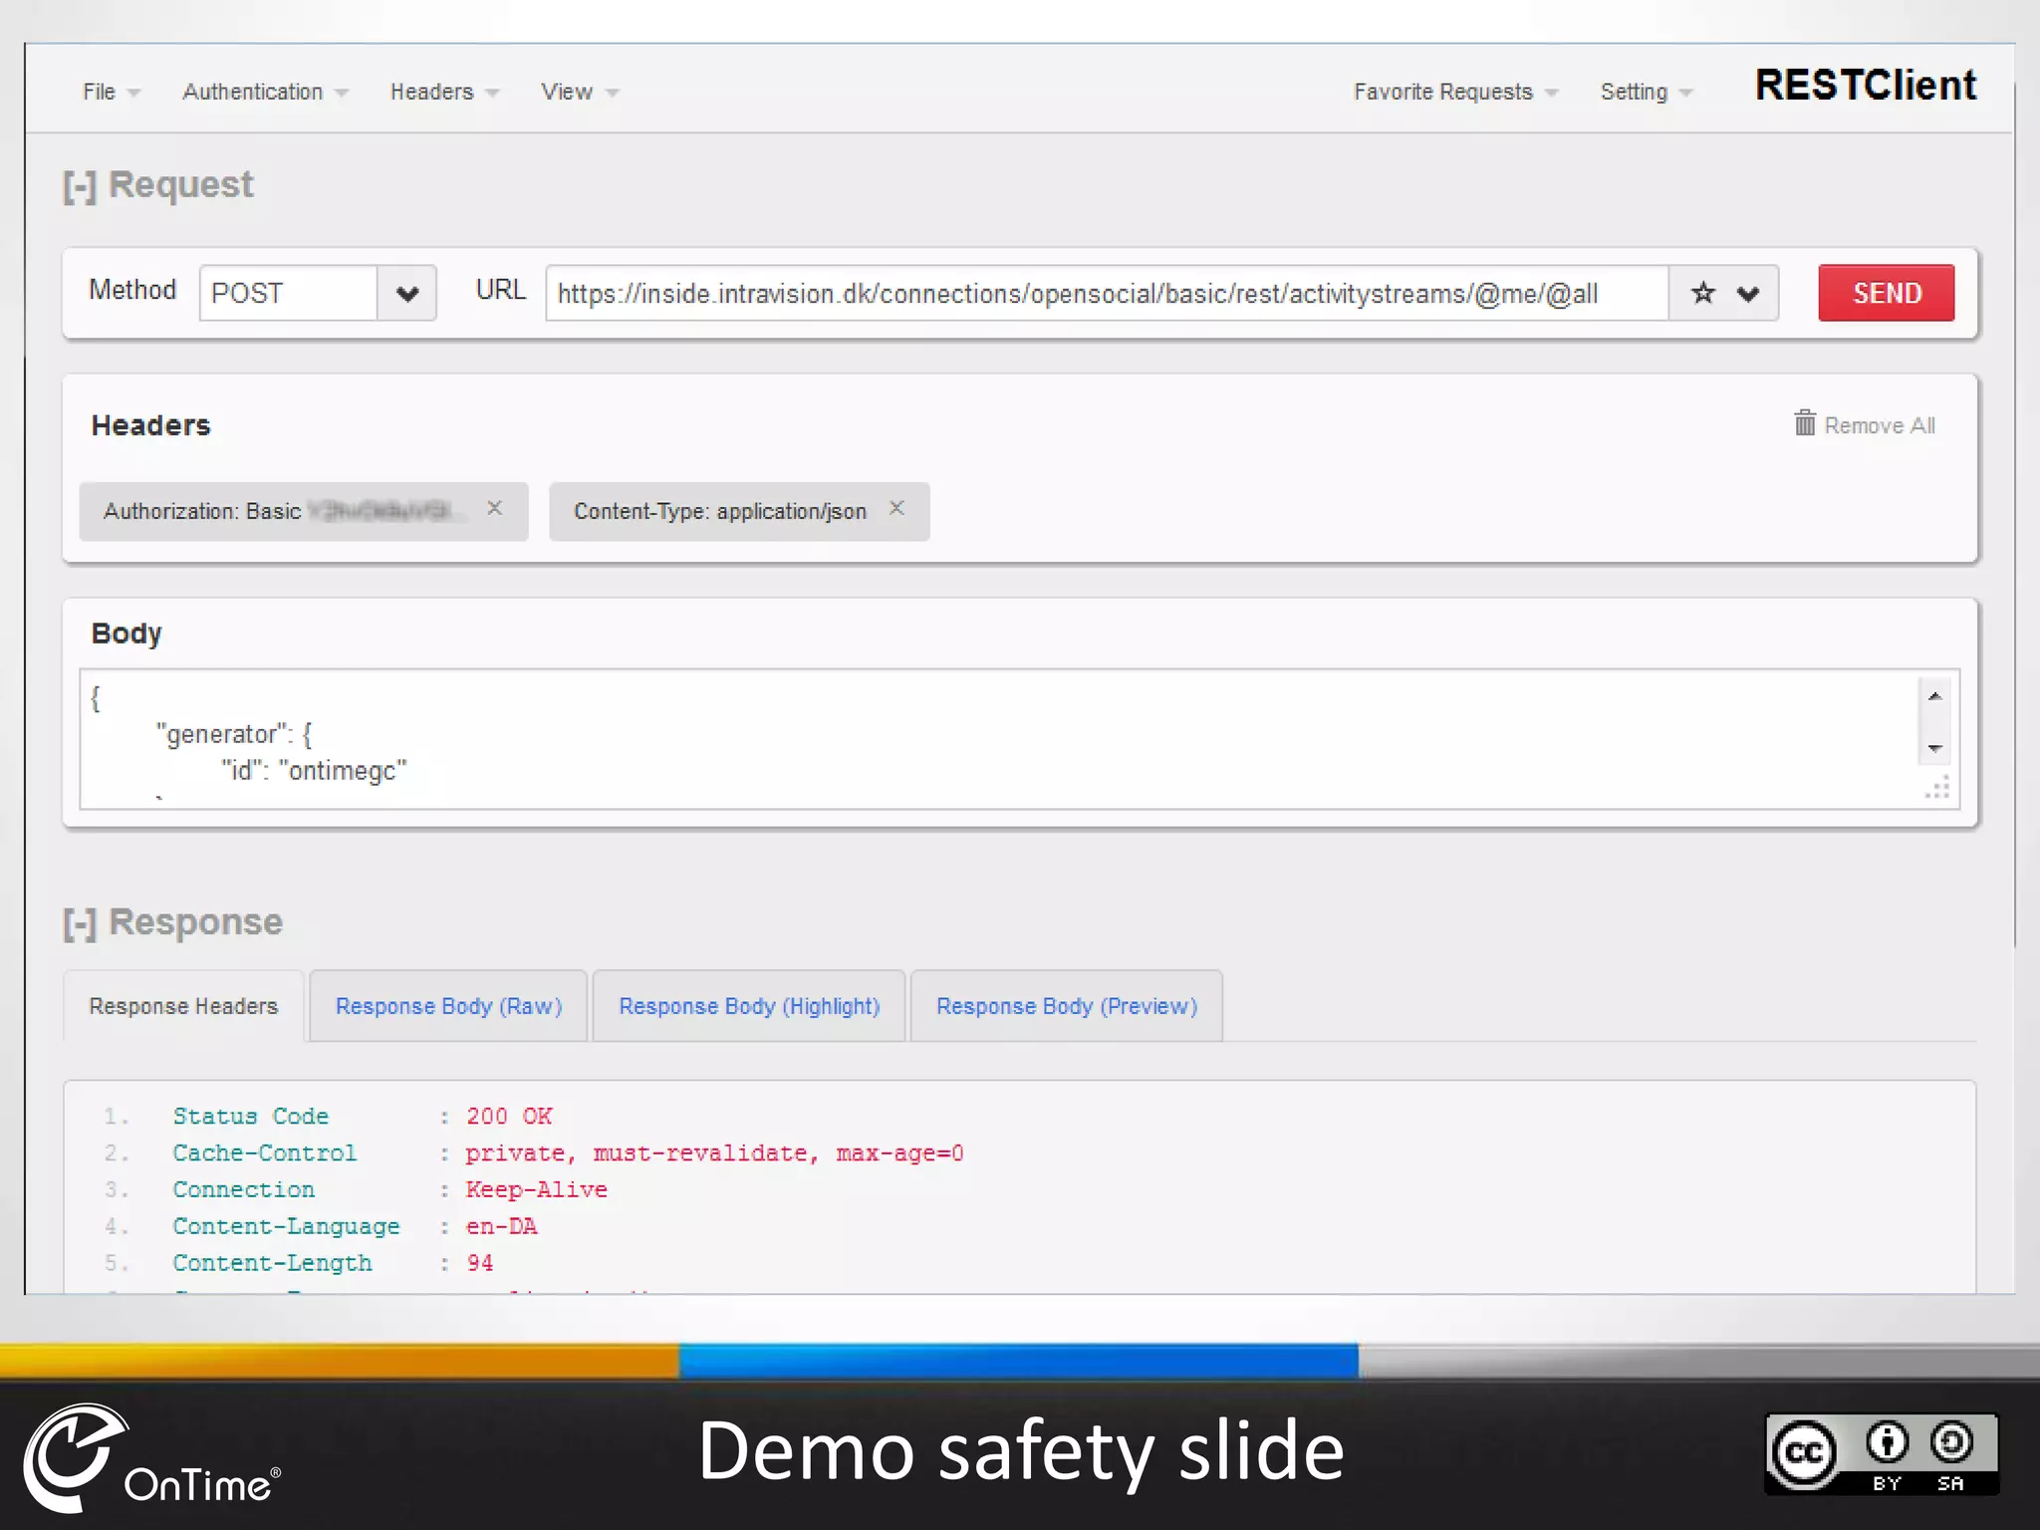This screenshot has height=1530, width=2040.
Task: Switch to Response Headers tab
Action: 183,1006
